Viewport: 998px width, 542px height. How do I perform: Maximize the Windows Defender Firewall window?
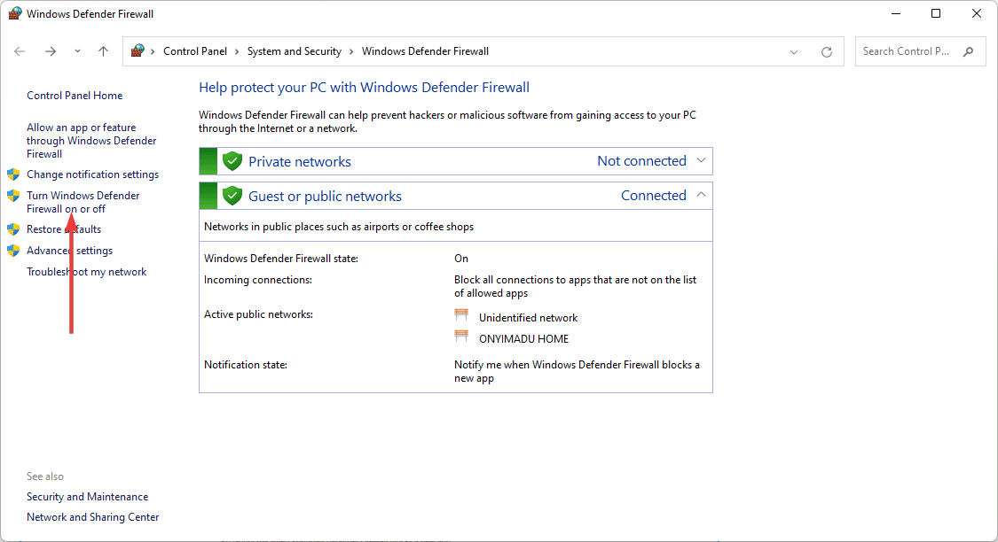(936, 13)
